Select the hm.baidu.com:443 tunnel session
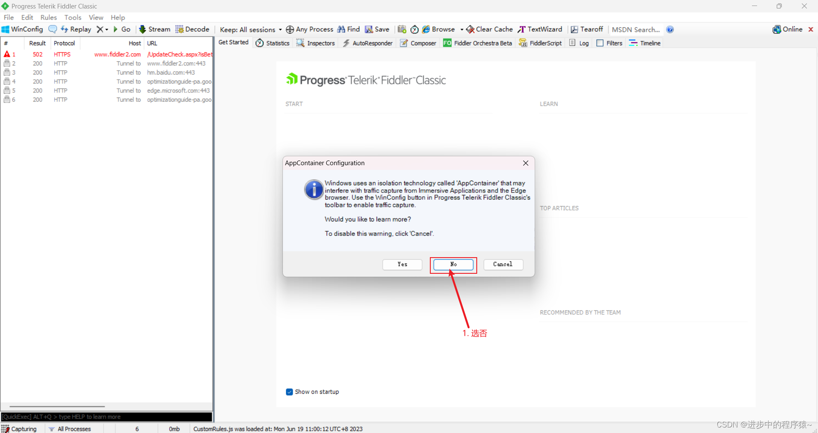Screen dimensions: 818x433 click(107, 72)
